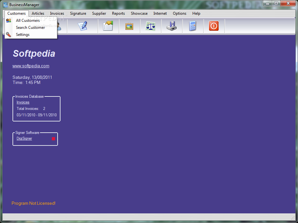Click the Total Invoices: 2 text
The image size is (298, 223).
click(x=31, y=109)
